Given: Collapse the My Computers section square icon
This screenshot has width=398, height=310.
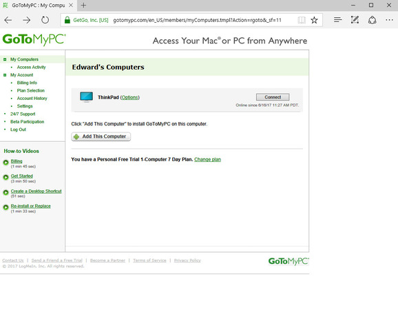Looking at the screenshot, I should (x=5, y=59).
